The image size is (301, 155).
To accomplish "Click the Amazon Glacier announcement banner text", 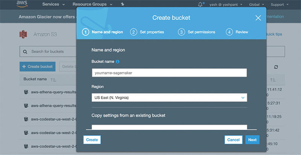I will tap(47, 17).
